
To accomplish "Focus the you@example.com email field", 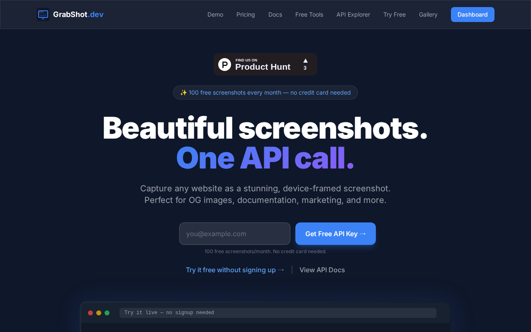I will (x=235, y=234).
